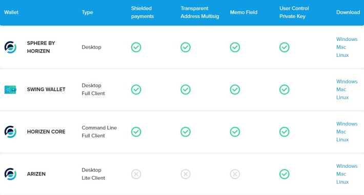
Task: Click Arizen memo field cross icon
Action: coord(235,174)
